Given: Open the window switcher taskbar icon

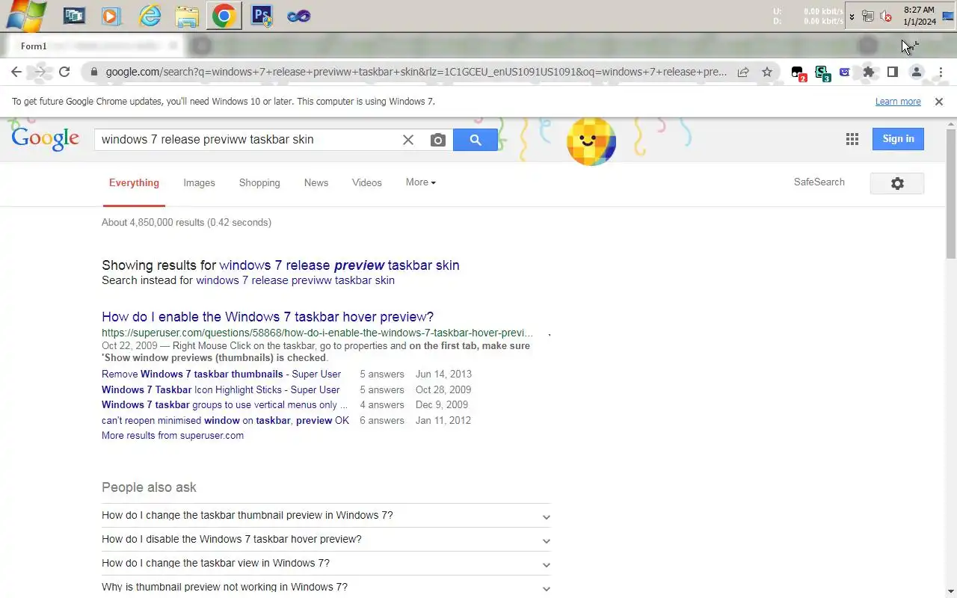Looking at the screenshot, I should pyautogui.click(x=74, y=16).
